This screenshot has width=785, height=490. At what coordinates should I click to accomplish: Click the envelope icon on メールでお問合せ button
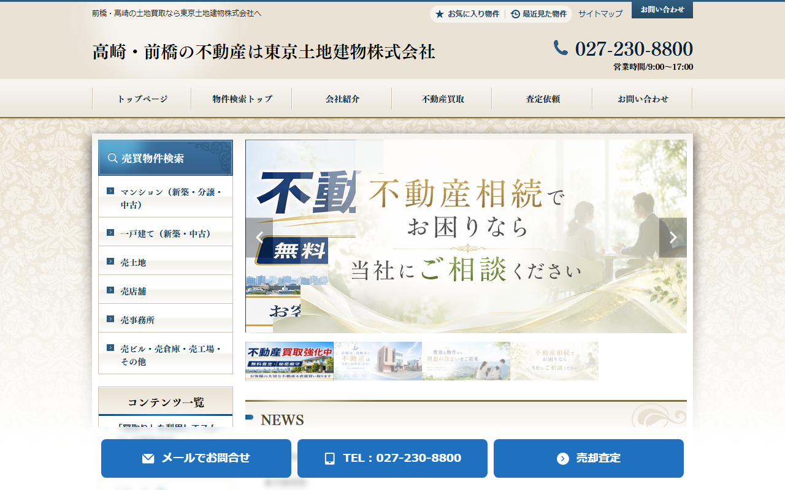pos(148,458)
